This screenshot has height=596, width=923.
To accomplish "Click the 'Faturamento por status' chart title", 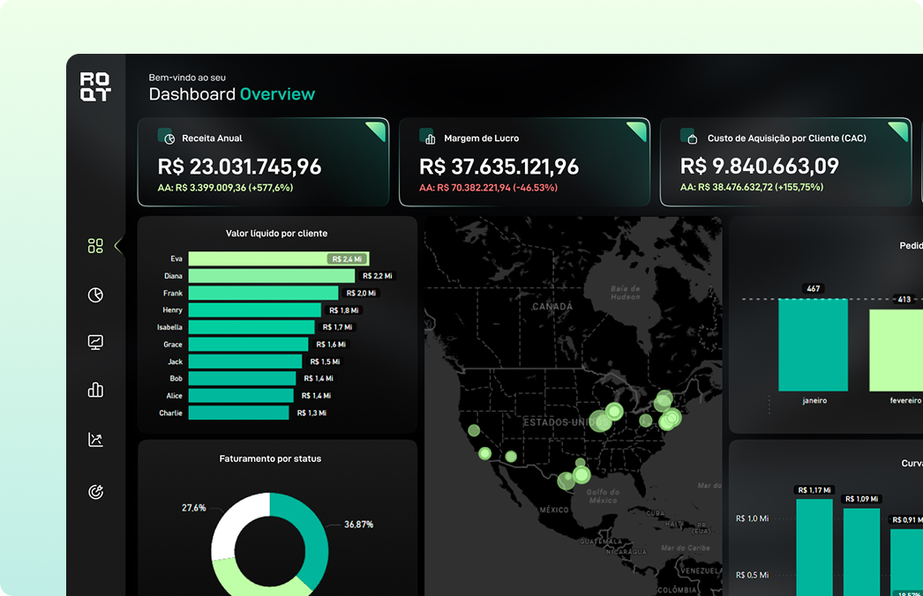I will [x=270, y=458].
